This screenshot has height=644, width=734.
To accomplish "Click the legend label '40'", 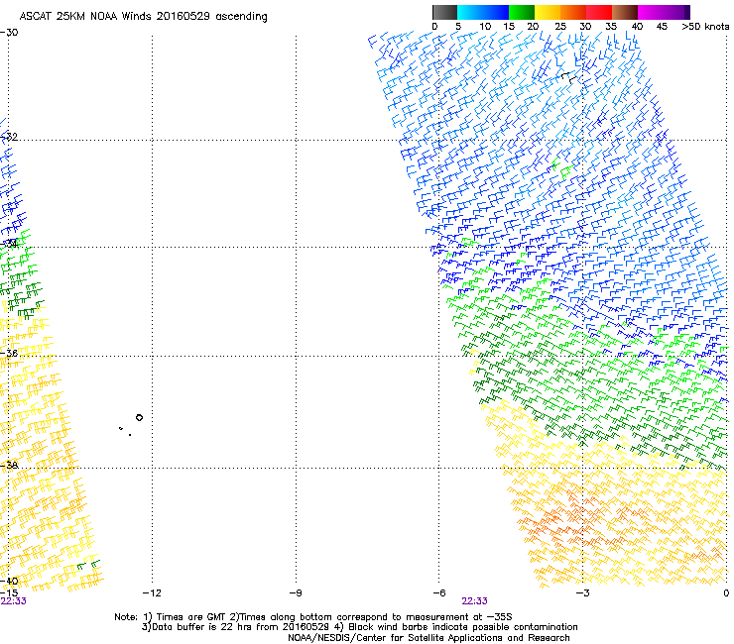I will pyautogui.click(x=637, y=27).
